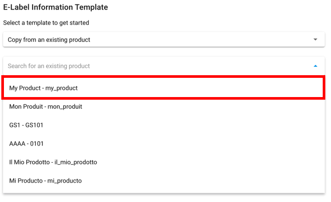Select 'Mi Producto - mi_producto' entry
Viewport: 331px width, 202px height.
click(45, 181)
